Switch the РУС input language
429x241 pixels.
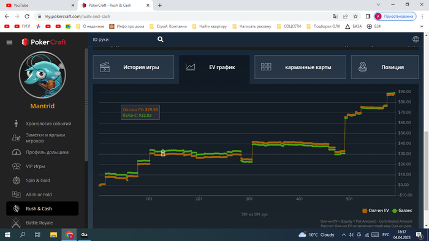385,235
